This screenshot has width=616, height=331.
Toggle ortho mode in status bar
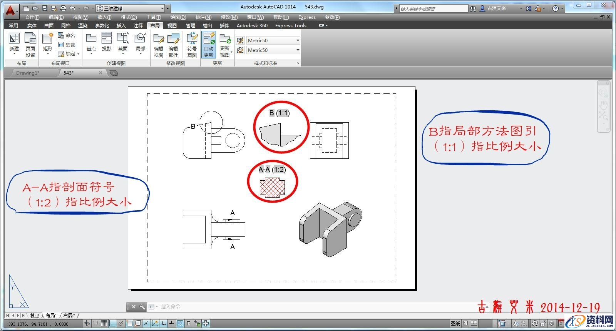click(x=112, y=324)
